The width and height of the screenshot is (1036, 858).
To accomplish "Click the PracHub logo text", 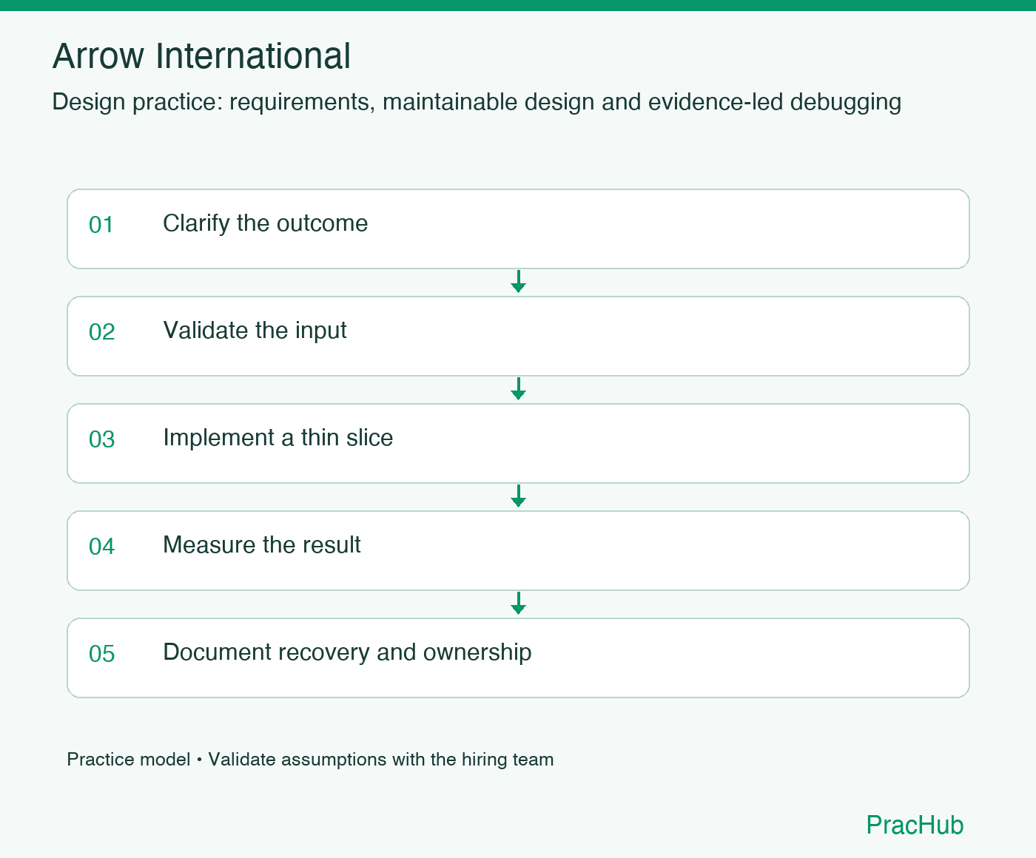I will [x=915, y=825].
